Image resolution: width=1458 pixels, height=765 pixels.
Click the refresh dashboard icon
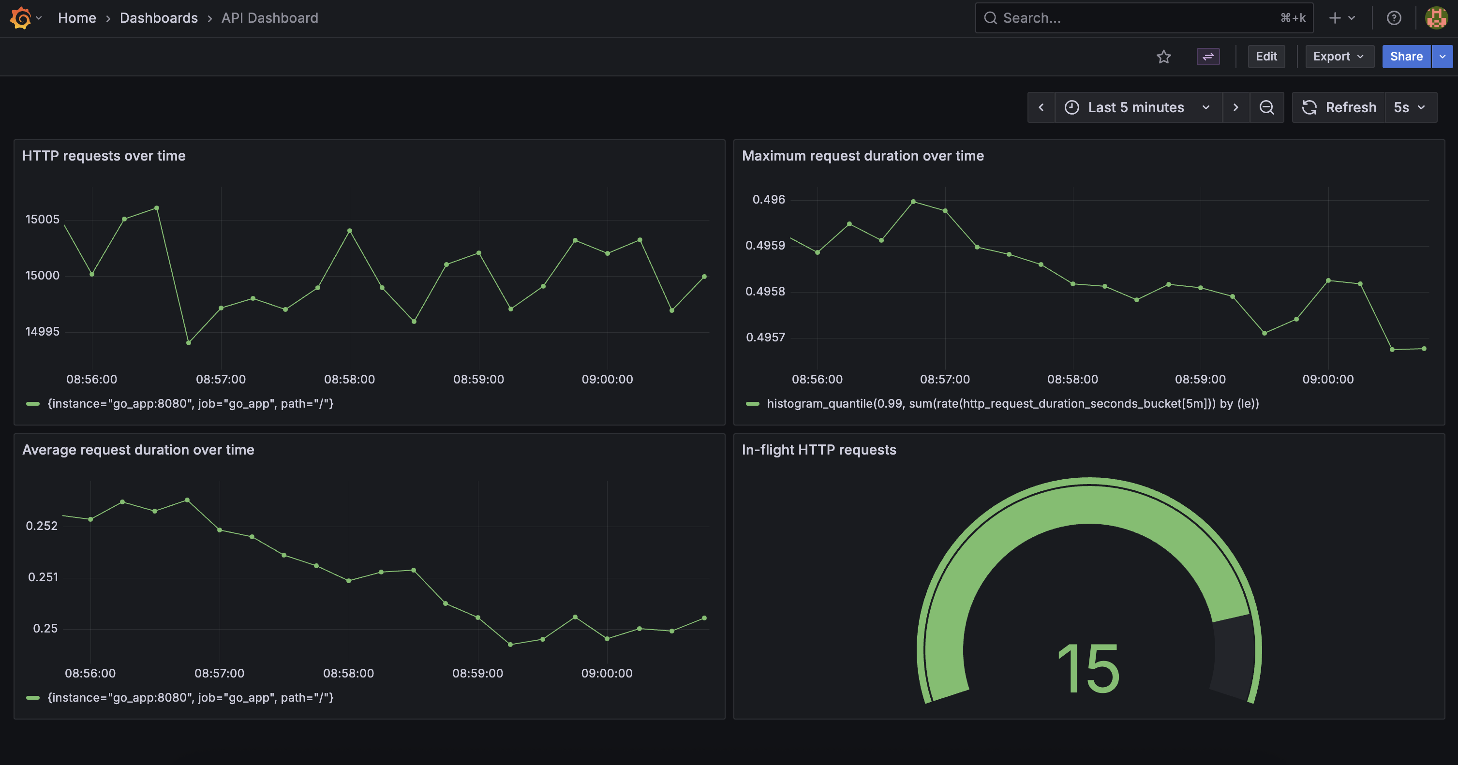1310,107
